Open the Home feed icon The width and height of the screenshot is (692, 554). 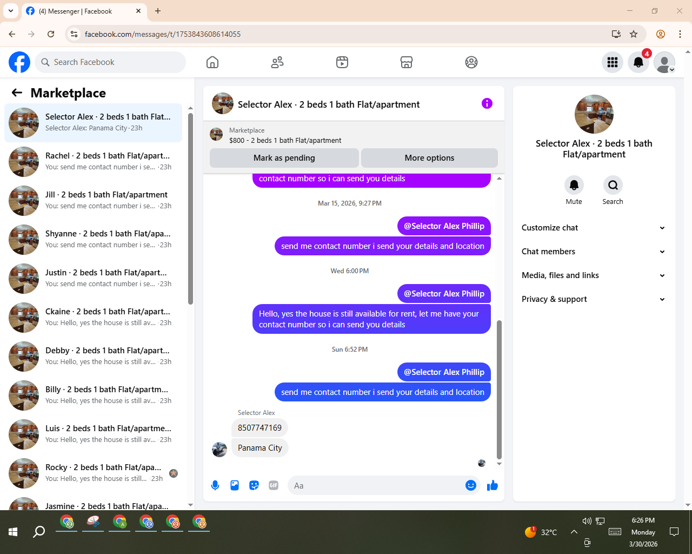212,62
